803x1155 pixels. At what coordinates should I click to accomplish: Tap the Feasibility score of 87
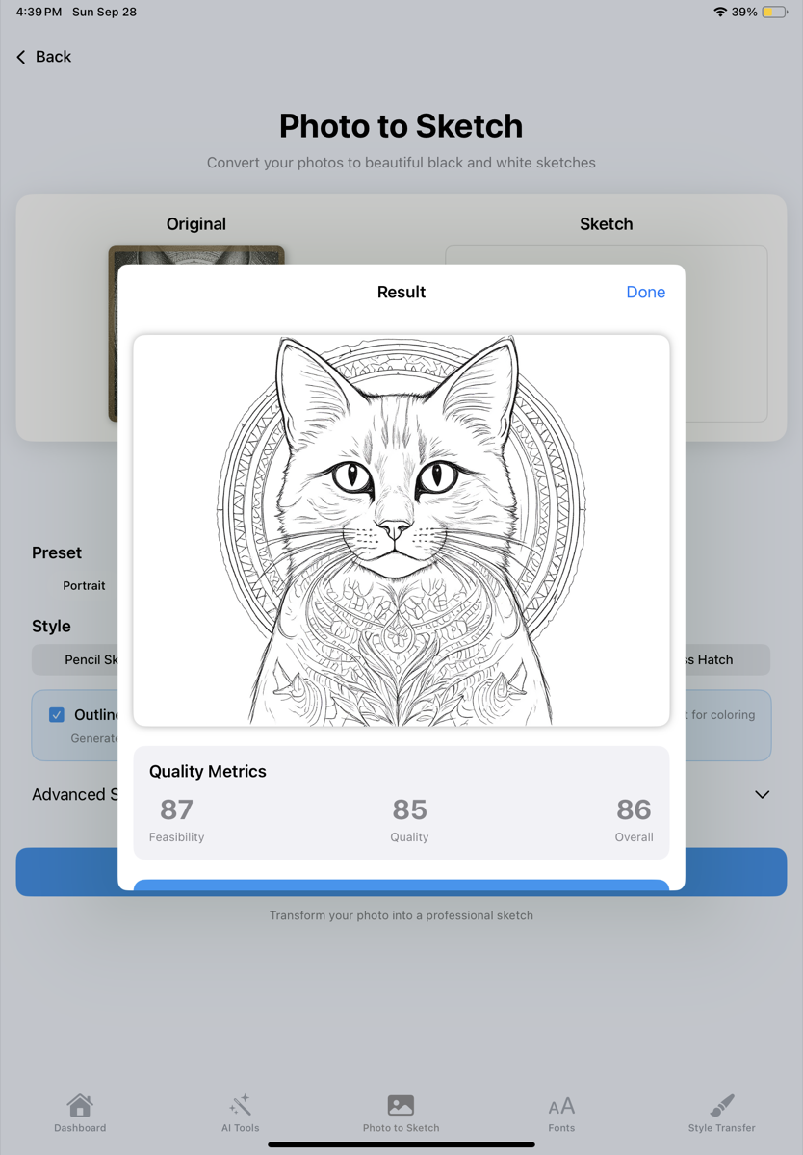coord(176,810)
